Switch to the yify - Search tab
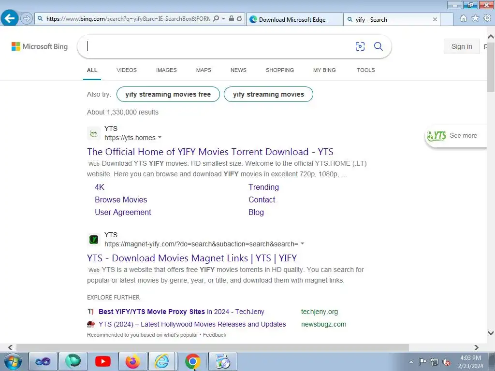This screenshot has height=371, width=495. pyautogui.click(x=392, y=19)
